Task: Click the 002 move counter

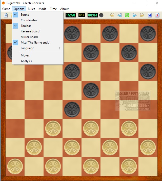Action: [x=82, y=15]
